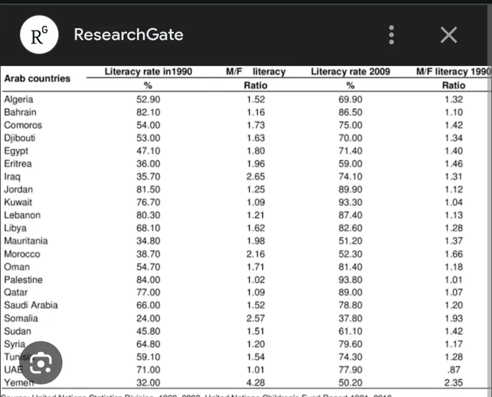Click Lebanon's 2009 literacy value 87.40
492x397 pixels.
pos(350,215)
